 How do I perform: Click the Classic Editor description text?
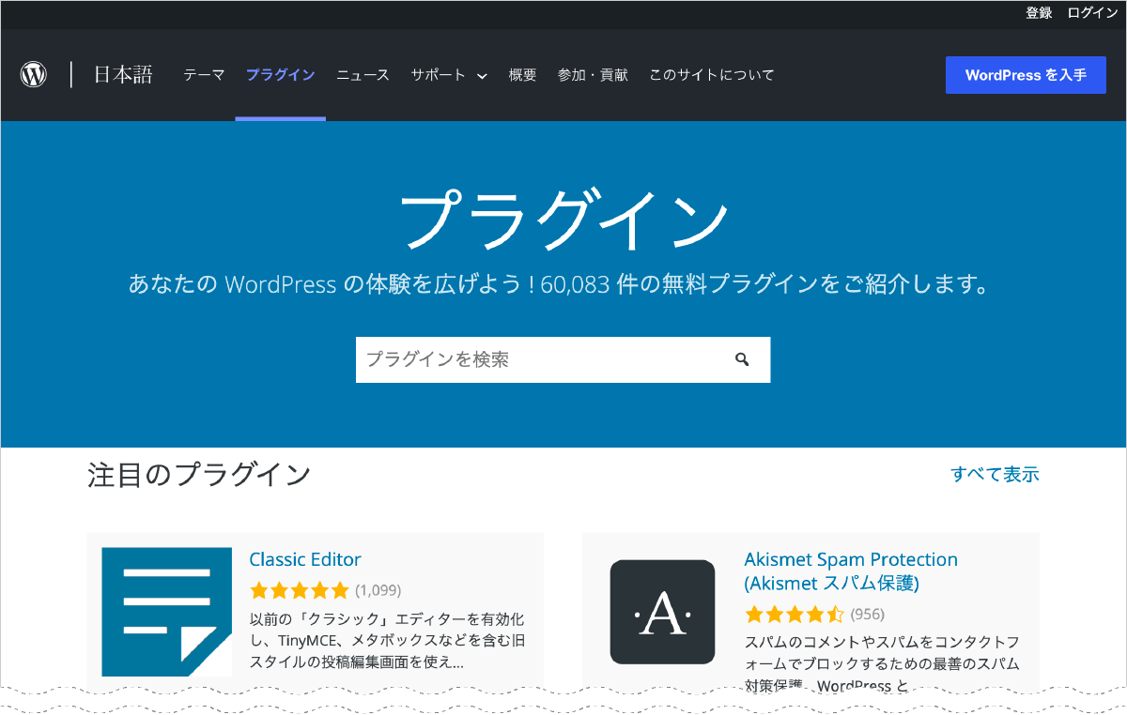[387, 641]
